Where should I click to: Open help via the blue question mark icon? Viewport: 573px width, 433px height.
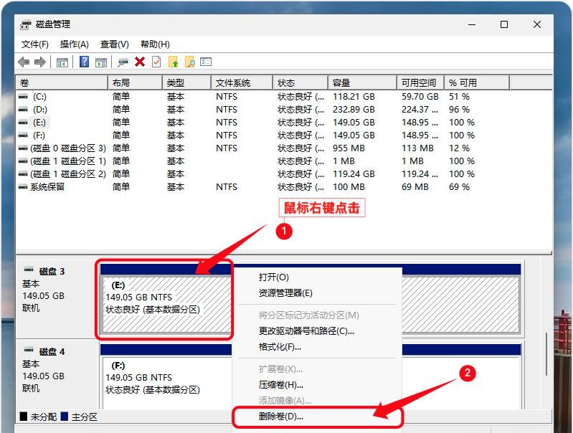click(84, 62)
